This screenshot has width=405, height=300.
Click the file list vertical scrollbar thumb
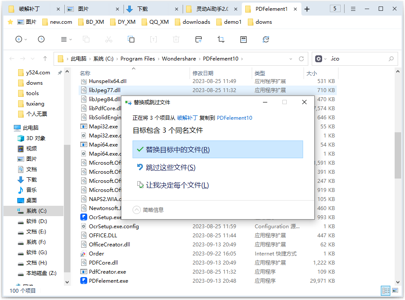click(398, 156)
